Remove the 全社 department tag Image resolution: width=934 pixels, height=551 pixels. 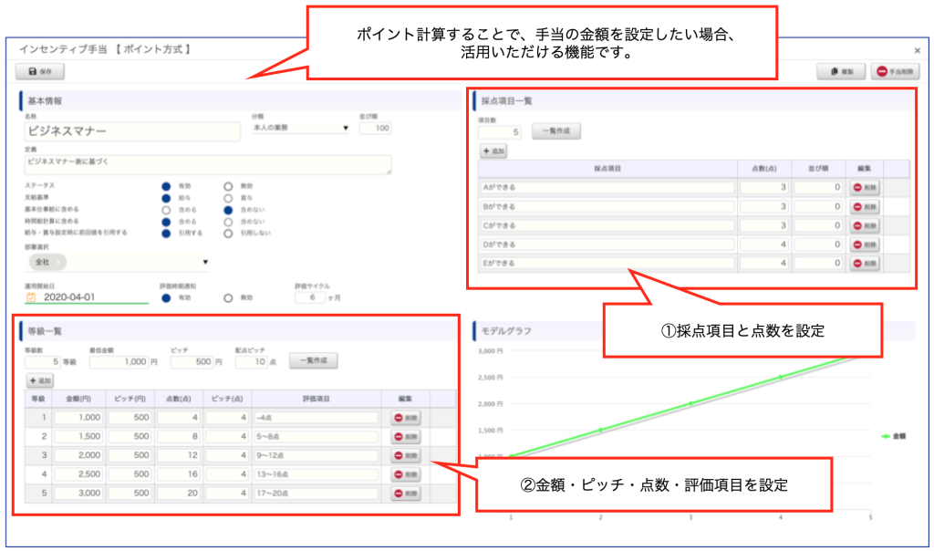click(57, 262)
